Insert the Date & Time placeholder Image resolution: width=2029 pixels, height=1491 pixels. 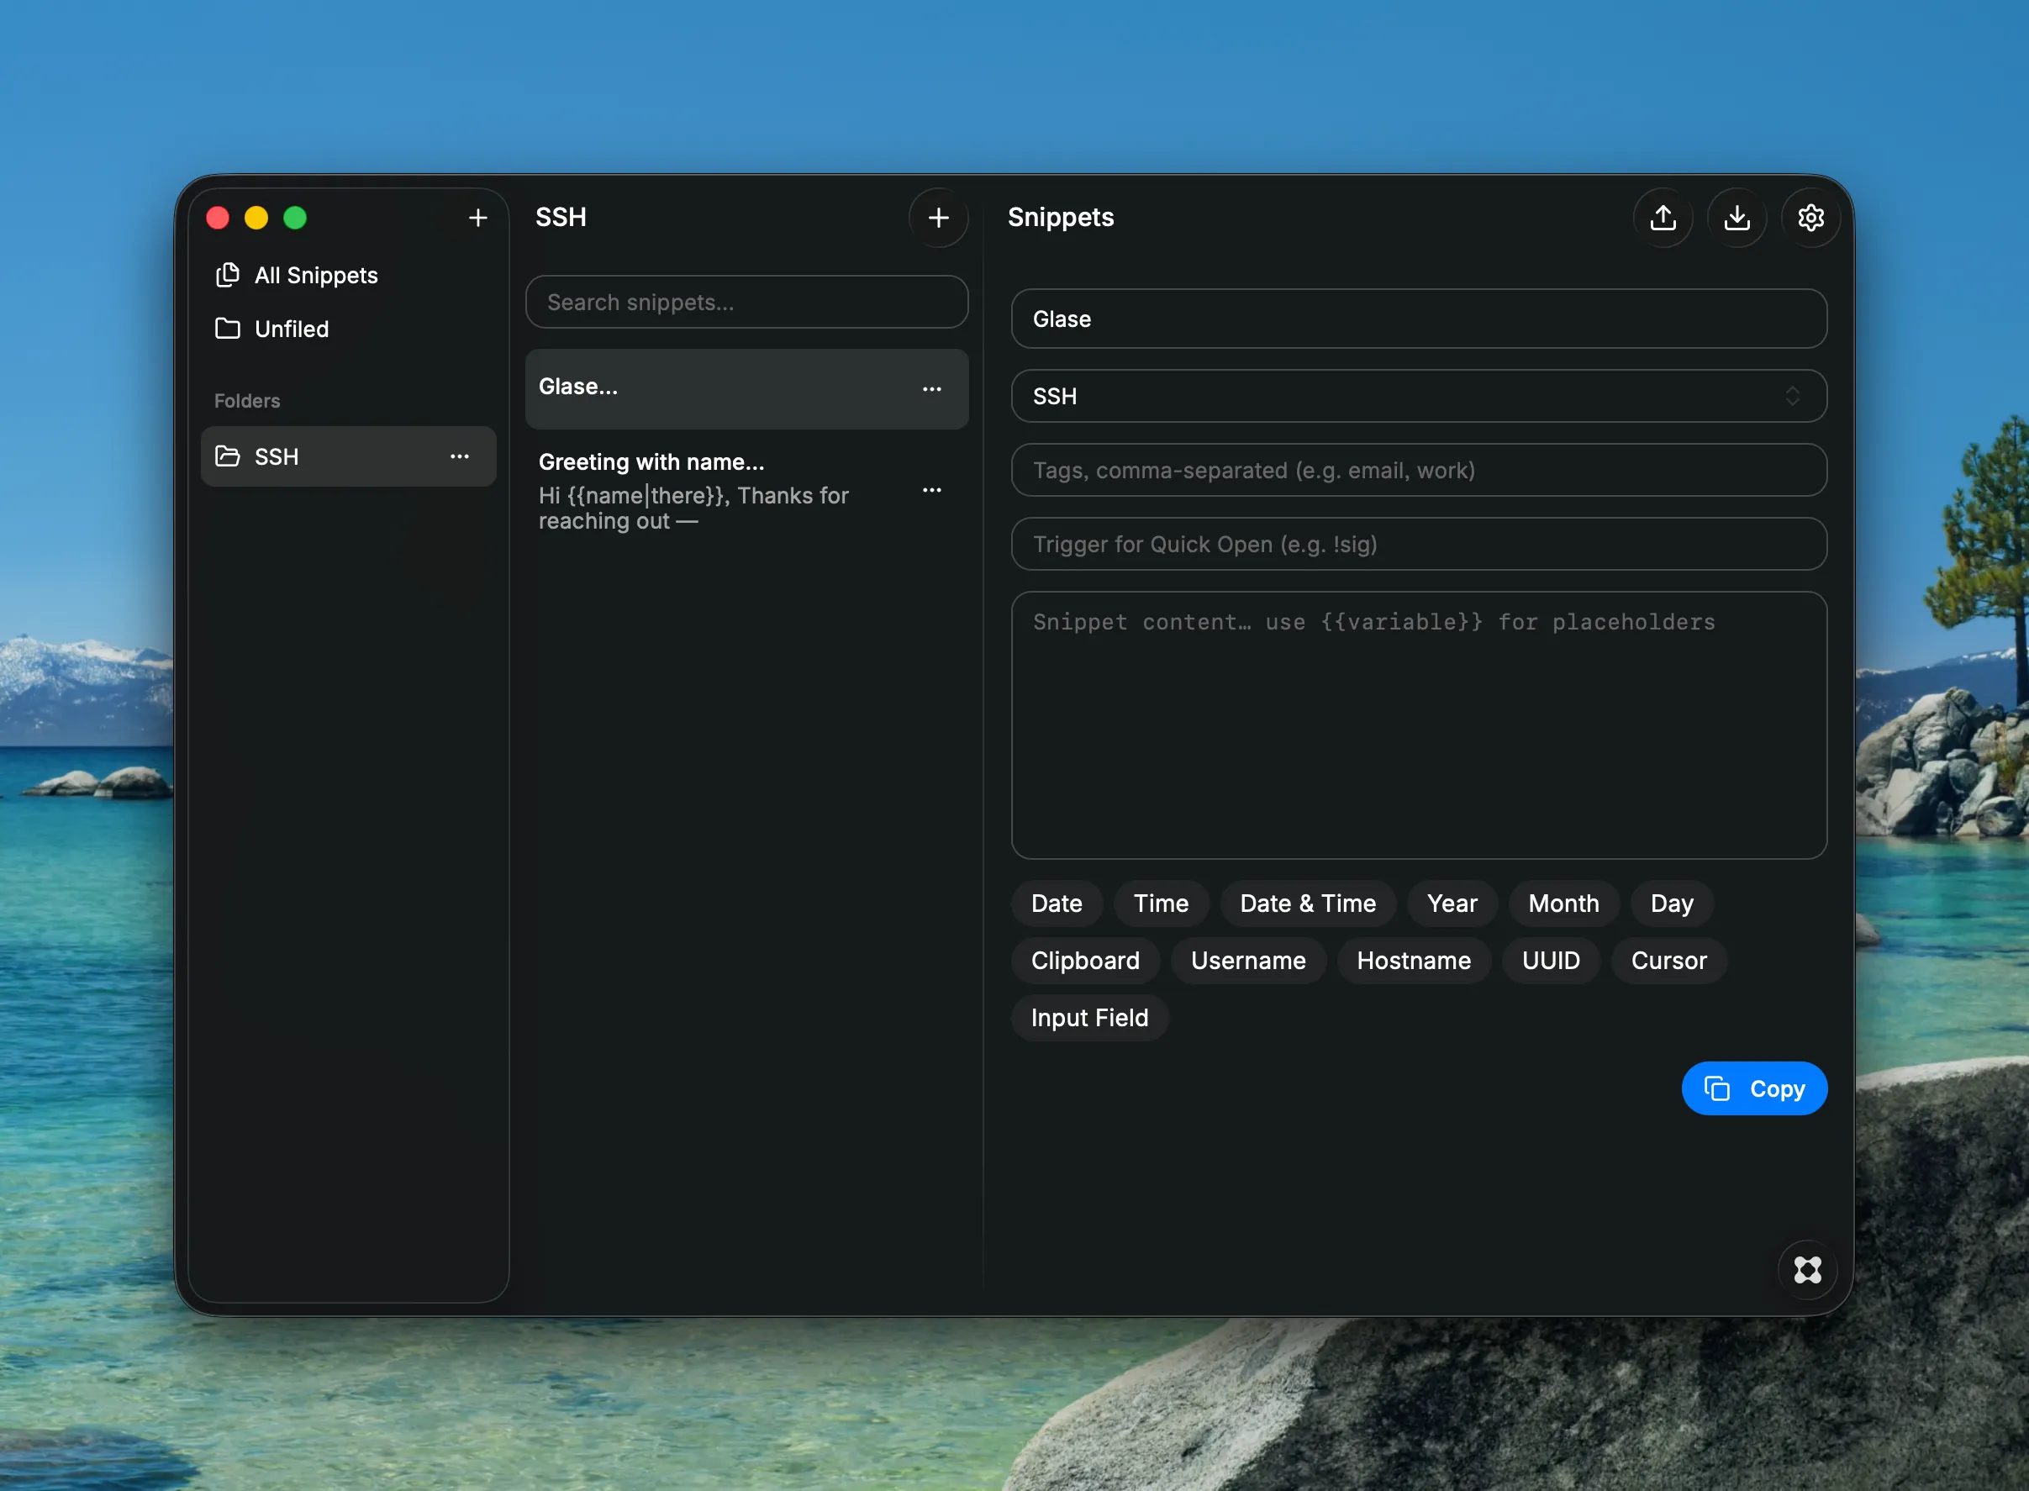(x=1308, y=904)
